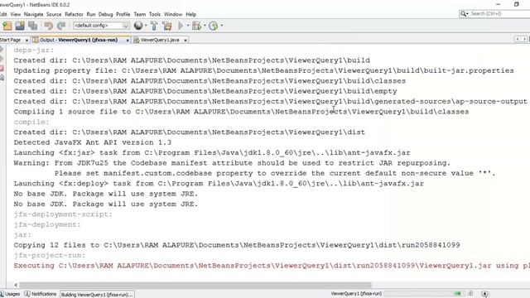Viewport: 530px width, 298px height.
Task: Close the Output ViewerQuery1 tab
Action: tap(128, 41)
